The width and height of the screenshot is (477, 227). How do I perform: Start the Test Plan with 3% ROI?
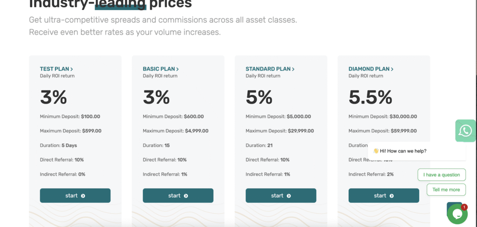(75, 195)
